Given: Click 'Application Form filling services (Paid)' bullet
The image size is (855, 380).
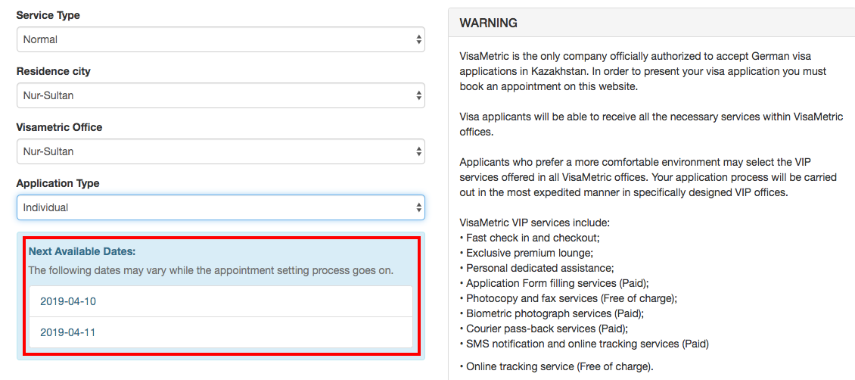Looking at the screenshot, I should coord(555,284).
